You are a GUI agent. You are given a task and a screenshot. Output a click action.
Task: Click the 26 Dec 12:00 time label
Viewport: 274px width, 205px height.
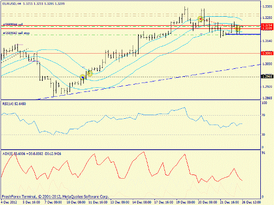pos(252,202)
